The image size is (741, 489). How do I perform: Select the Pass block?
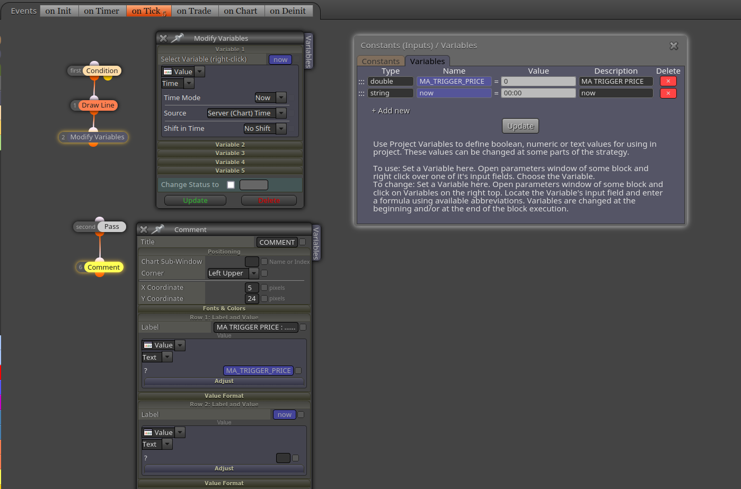[x=112, y=226]
